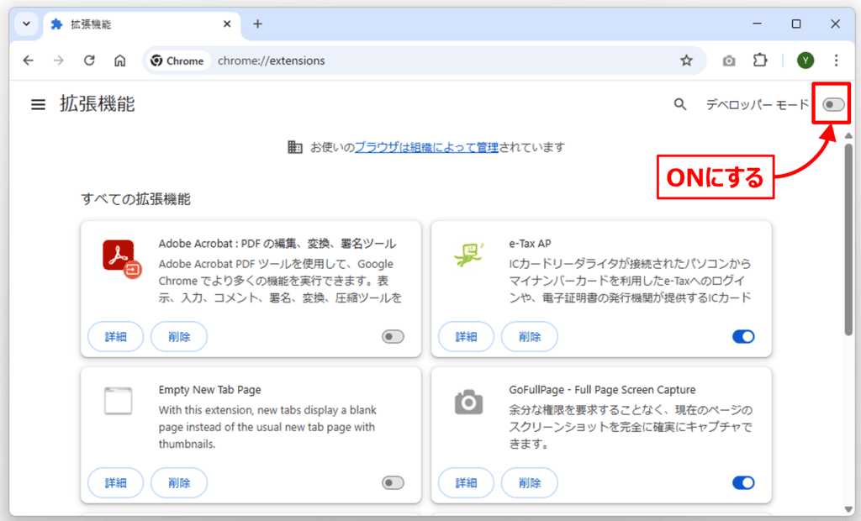Click the search icon near デベロッパー モード

click(x=680, y=104)
